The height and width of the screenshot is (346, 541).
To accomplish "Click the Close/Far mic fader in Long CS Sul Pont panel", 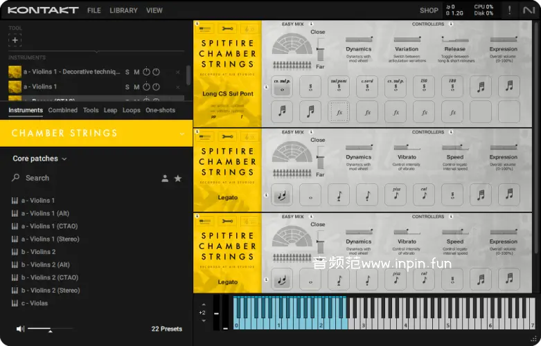I will [321, 50].
